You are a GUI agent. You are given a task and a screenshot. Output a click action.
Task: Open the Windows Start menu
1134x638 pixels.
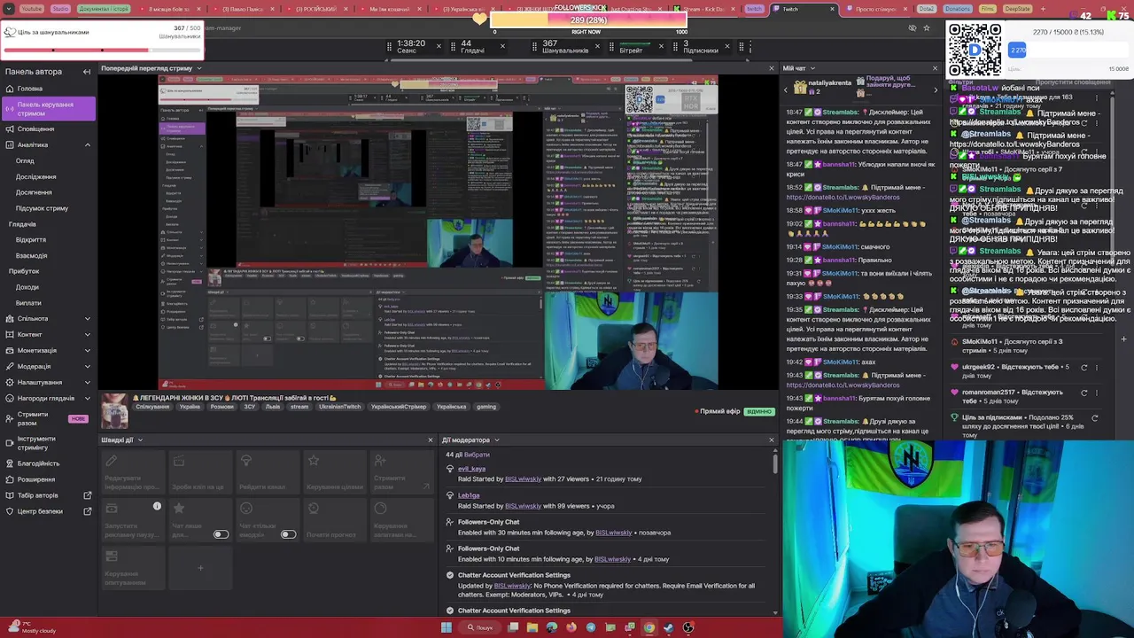[x=447, y=627]
